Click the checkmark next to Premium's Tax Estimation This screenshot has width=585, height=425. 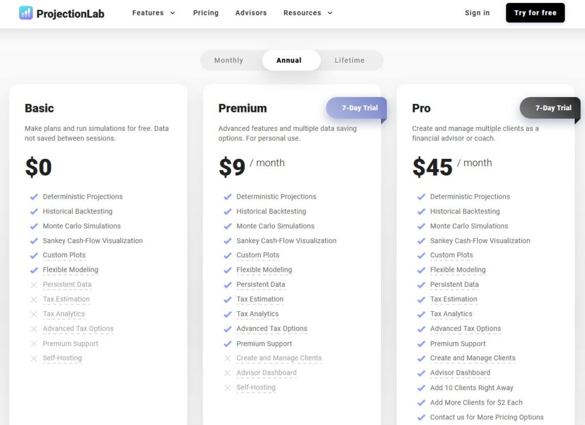tap(228, 299)
